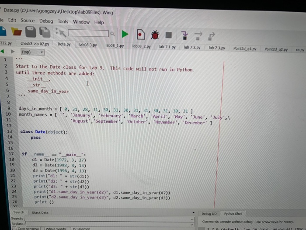Screen dimensions: 306x230
Task: Click the Search text field
Action: pos(109,219)
